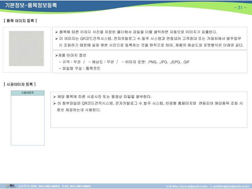Click the TEL. 031-967-8002 footer text
Image resolution: width=252 pixels, height=189 pixels.
[x=46, y=186]
